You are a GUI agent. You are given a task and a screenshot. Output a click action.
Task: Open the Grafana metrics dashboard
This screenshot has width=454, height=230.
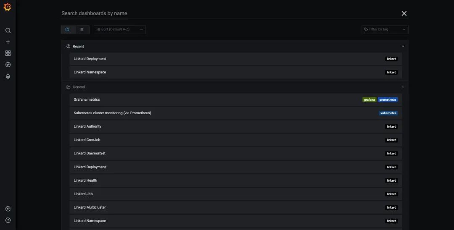(x=236, y=99)
